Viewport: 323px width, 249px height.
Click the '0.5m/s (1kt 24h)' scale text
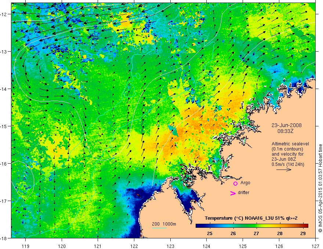click(x=288, y=164)
